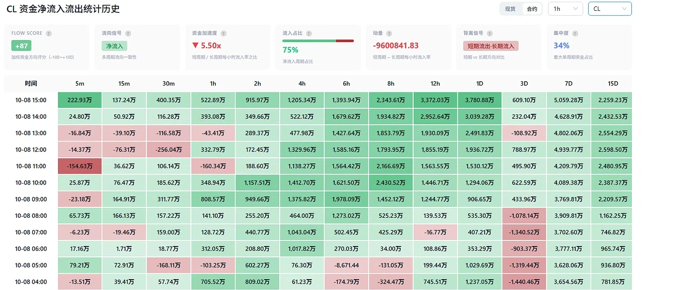
Task: Click the 2,430.52万 cell
Action: (391, 183)
